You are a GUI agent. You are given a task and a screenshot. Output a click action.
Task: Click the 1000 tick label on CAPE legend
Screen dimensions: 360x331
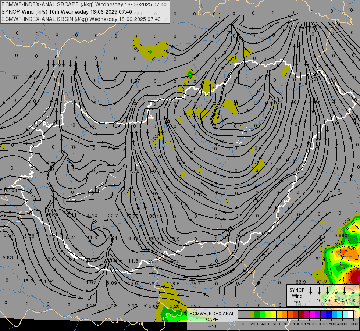298,324
